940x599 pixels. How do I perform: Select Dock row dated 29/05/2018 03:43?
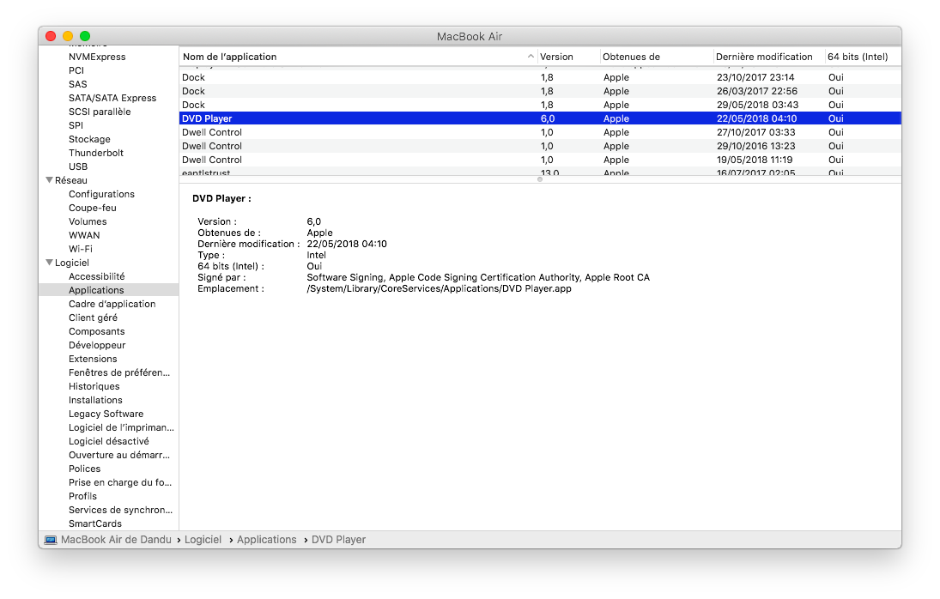pos(540,106)
